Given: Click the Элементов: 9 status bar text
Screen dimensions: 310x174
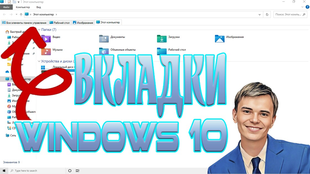Looking at the screenshot, I should (x=11, y=162).
